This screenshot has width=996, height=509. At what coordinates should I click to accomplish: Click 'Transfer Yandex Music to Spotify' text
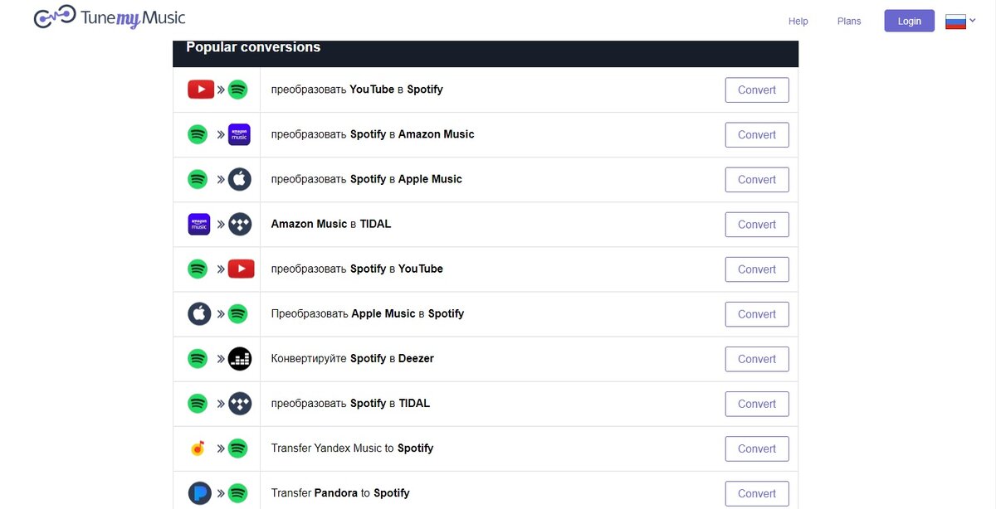pyautogui.click(x=353, y=448)
